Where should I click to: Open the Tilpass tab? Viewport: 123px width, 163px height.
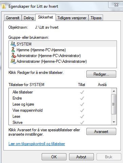click(96, 18)
